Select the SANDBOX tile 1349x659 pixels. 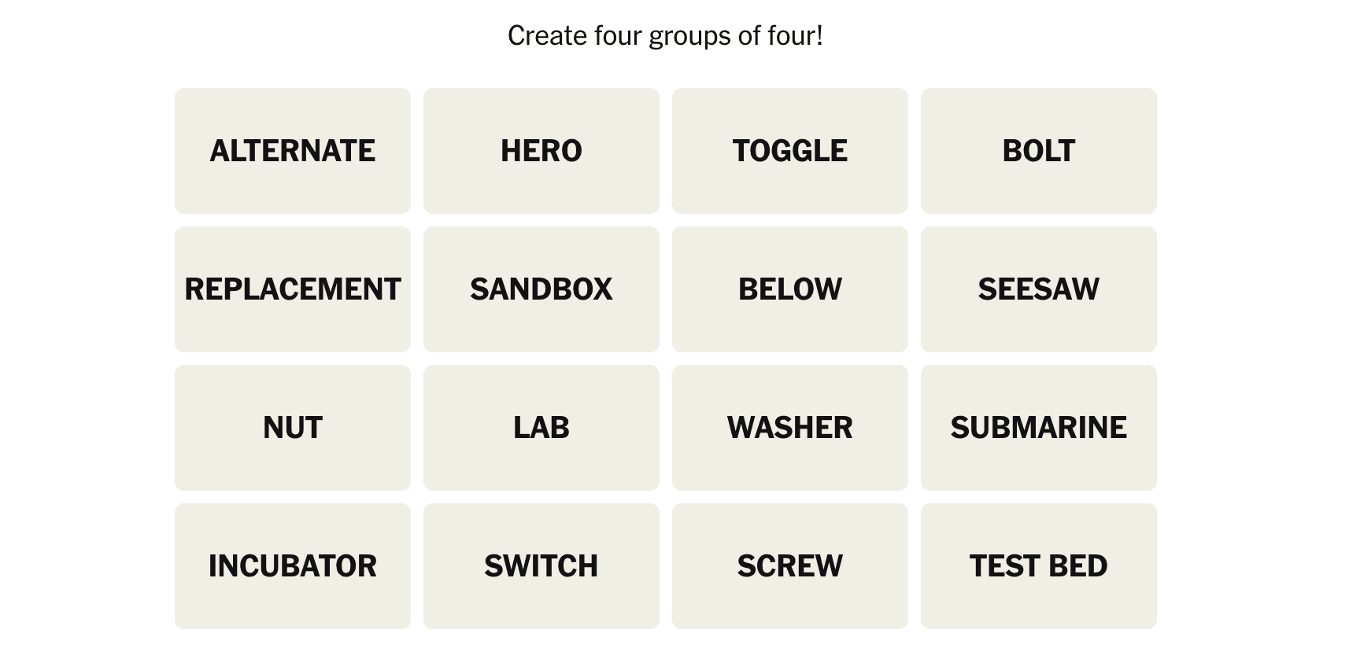coord(541,289)
